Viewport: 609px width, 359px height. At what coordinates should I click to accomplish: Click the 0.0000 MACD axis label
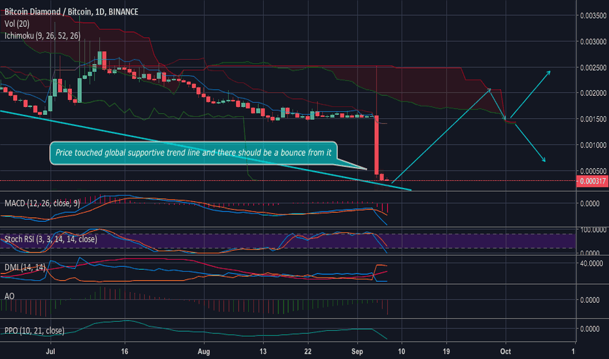(x=589, y=204)
